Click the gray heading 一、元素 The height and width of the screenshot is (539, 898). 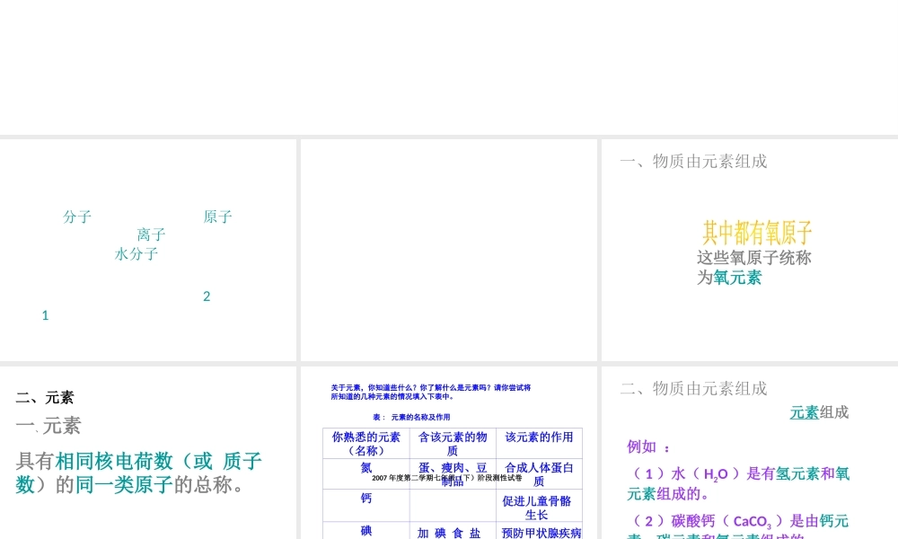(x=48, y=426)
